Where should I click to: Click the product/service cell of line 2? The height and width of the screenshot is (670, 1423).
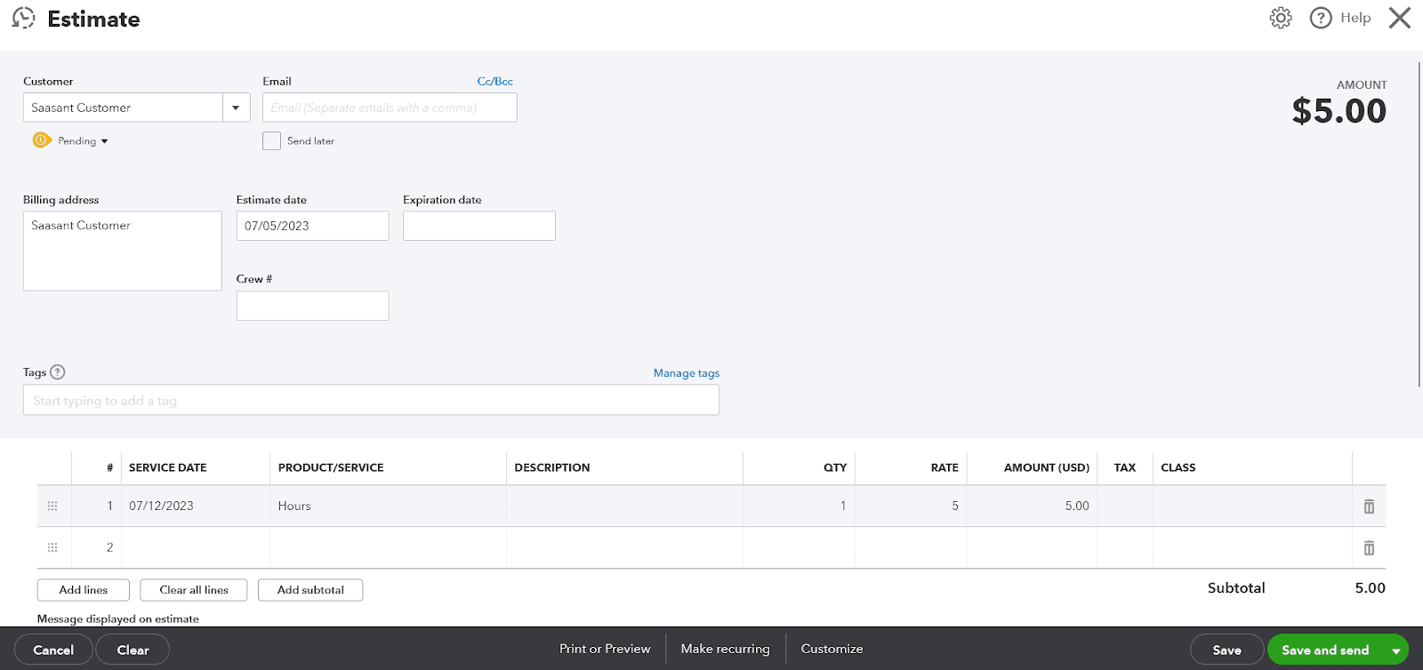coord(388,547)
